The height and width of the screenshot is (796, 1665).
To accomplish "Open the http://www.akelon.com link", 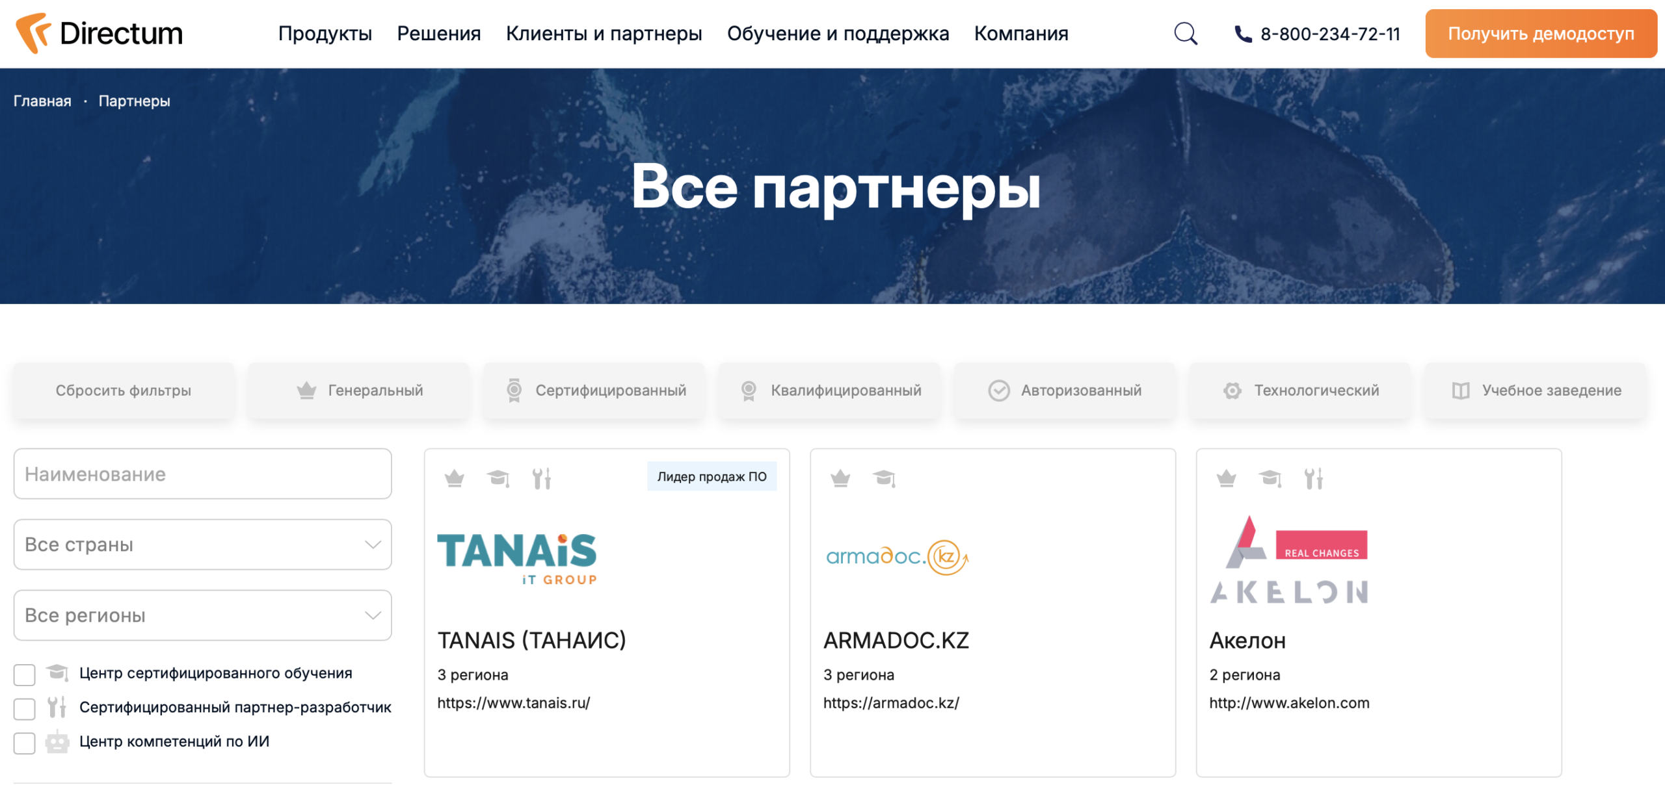I will coord(1289,703).
